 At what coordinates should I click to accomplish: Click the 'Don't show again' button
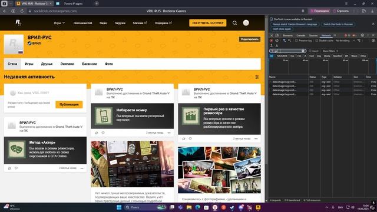(282, 29)
